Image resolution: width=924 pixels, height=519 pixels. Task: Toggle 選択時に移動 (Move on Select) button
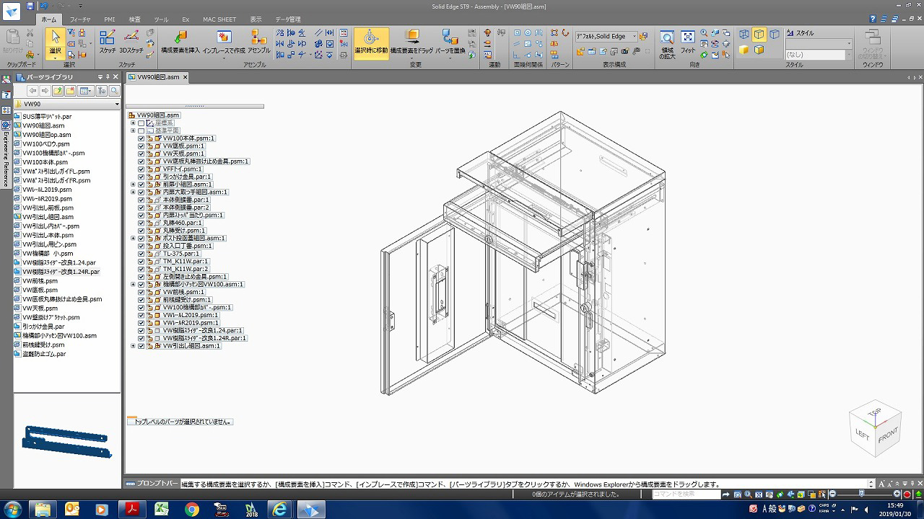(371, 43)
